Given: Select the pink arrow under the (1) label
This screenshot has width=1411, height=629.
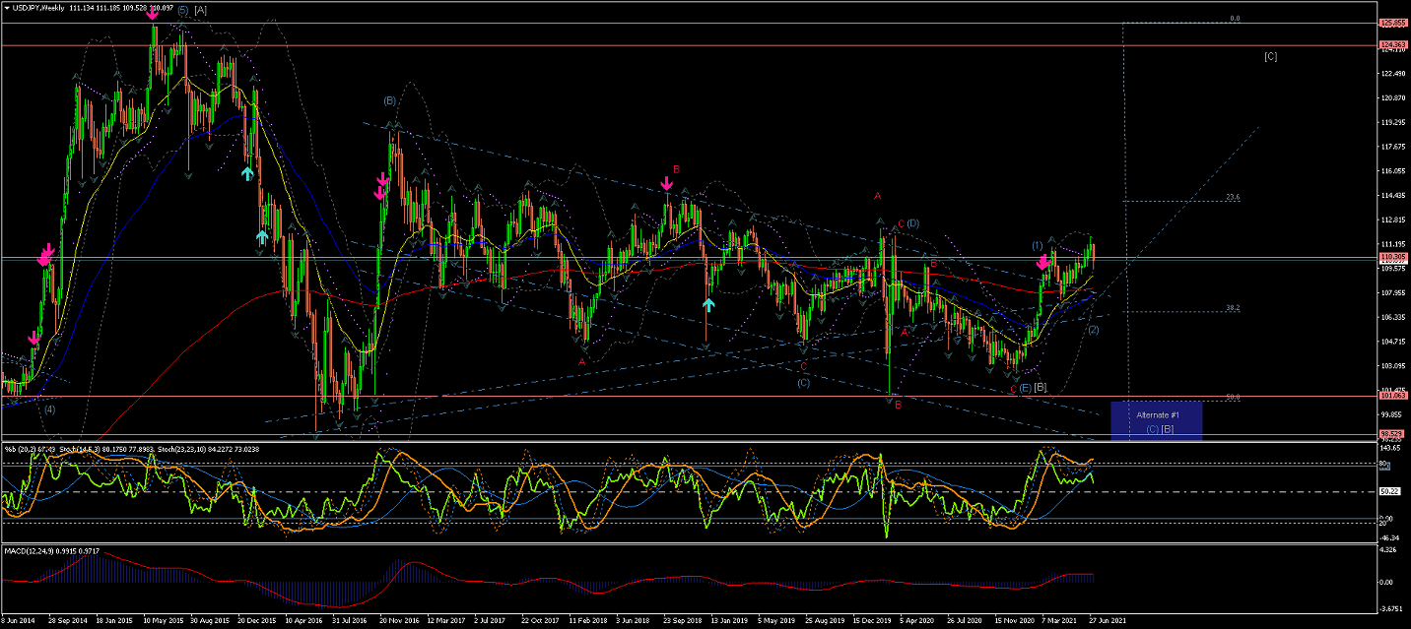Looking at the screenshot, I should [x=1042, y=263].
